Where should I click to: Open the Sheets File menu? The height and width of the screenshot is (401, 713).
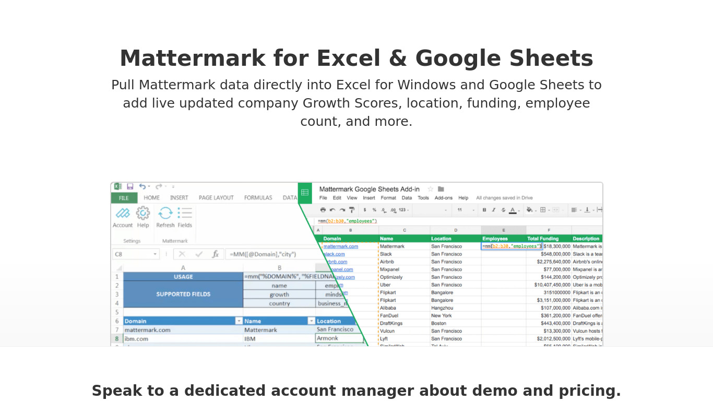point(323,198)
